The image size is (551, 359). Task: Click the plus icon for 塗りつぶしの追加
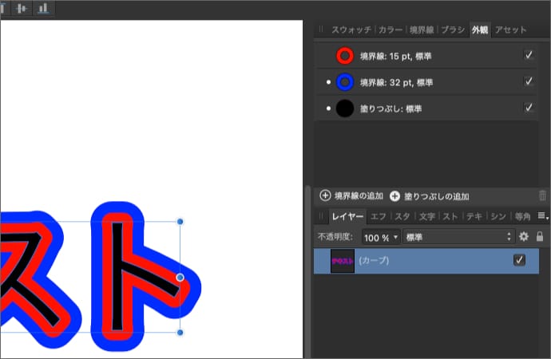point(394,195)
